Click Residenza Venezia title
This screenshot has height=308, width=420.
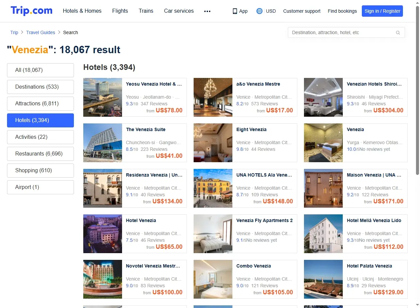tap(154, 175)
